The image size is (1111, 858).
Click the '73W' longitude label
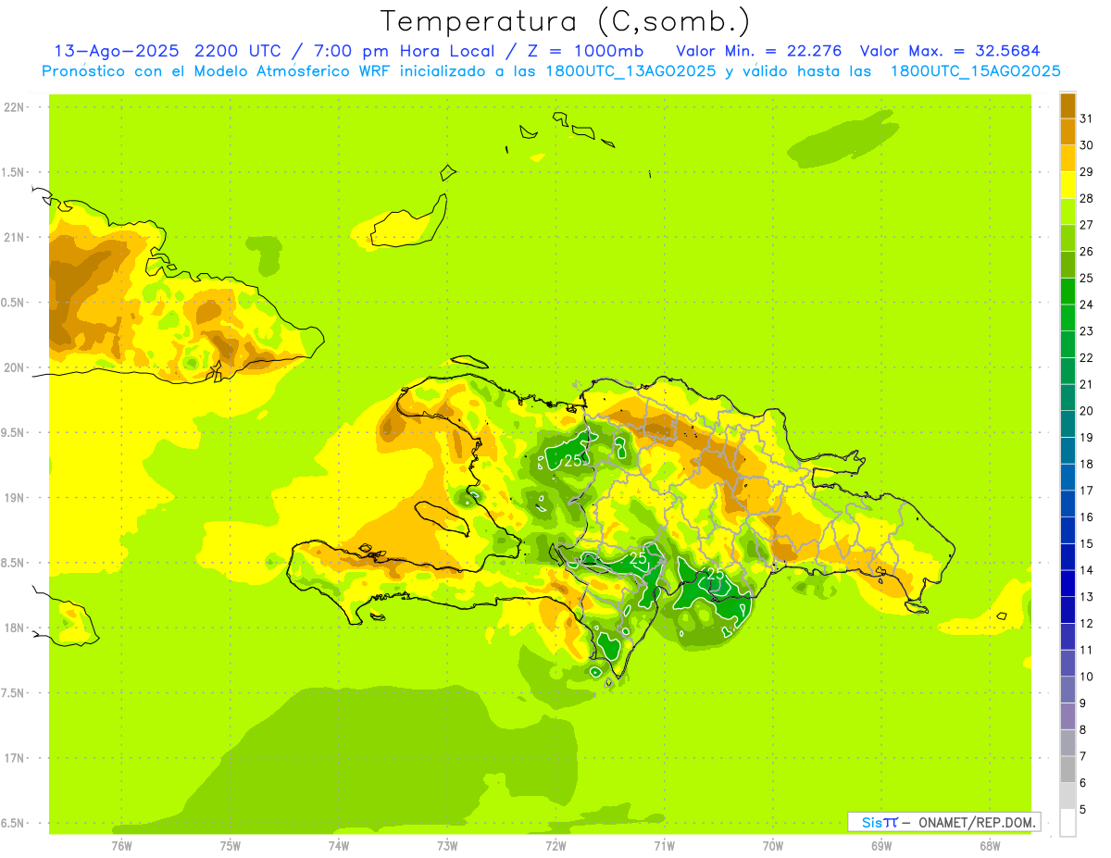tap(447, 846)
